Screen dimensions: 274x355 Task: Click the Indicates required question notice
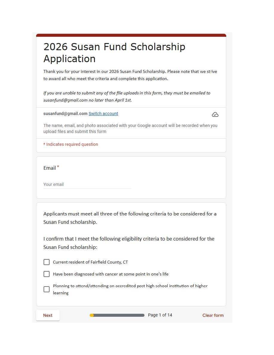pos(71,144)
